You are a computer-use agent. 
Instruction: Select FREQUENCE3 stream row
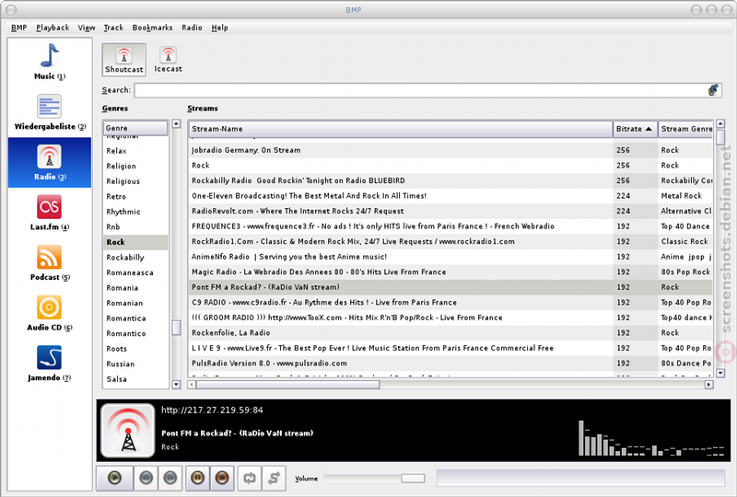pyautogui.click(x=450, y=226)
